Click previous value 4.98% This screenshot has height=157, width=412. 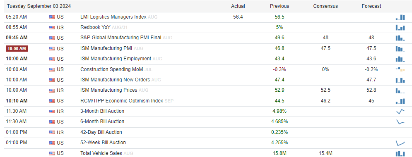(279, 111)
